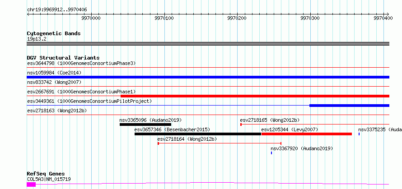
Task: Open variant esv2718163 (Wong2012b) label
Action: point(57,111)
